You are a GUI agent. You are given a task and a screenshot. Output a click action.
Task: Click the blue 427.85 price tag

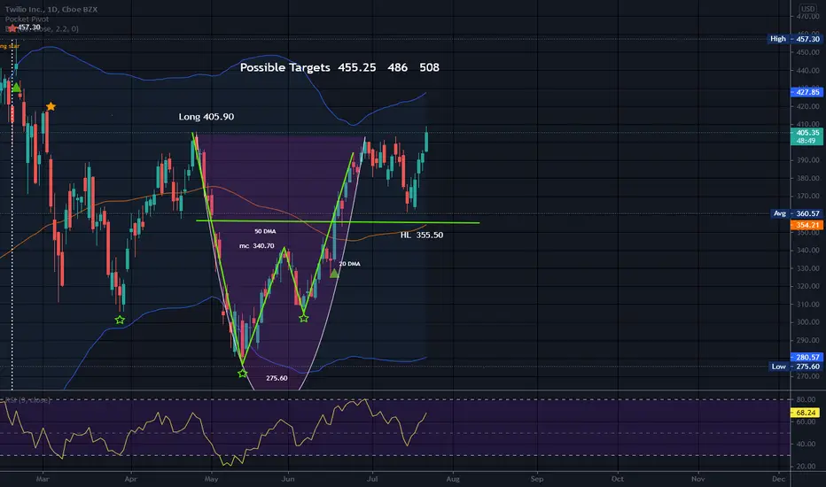pyautogui.click(x=807, y=92)
